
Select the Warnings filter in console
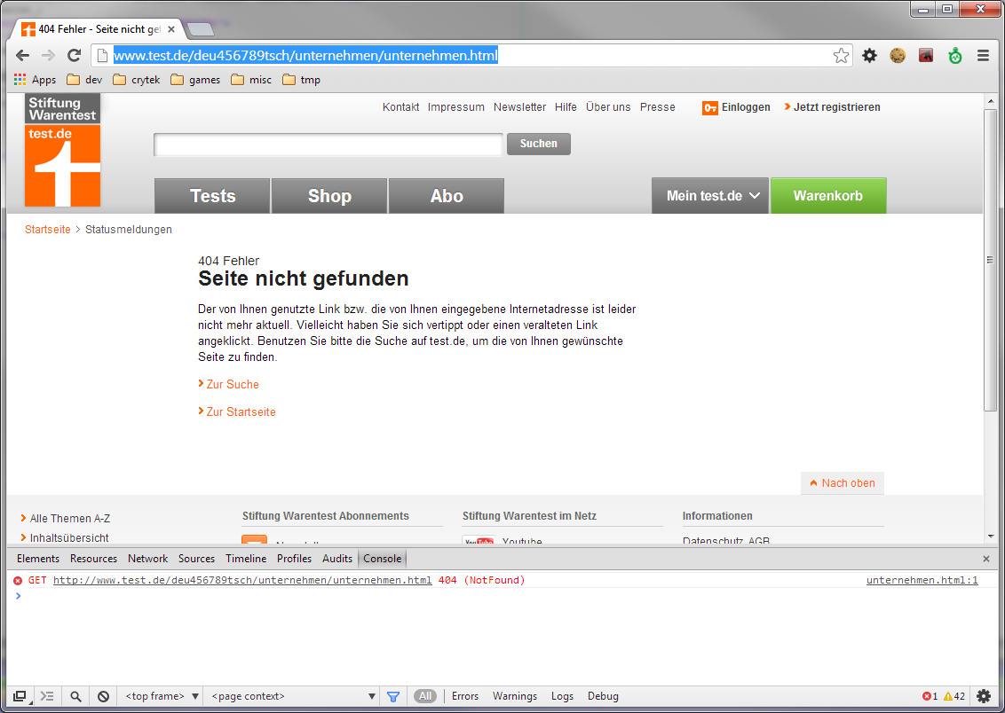click(x=515, y=697)
